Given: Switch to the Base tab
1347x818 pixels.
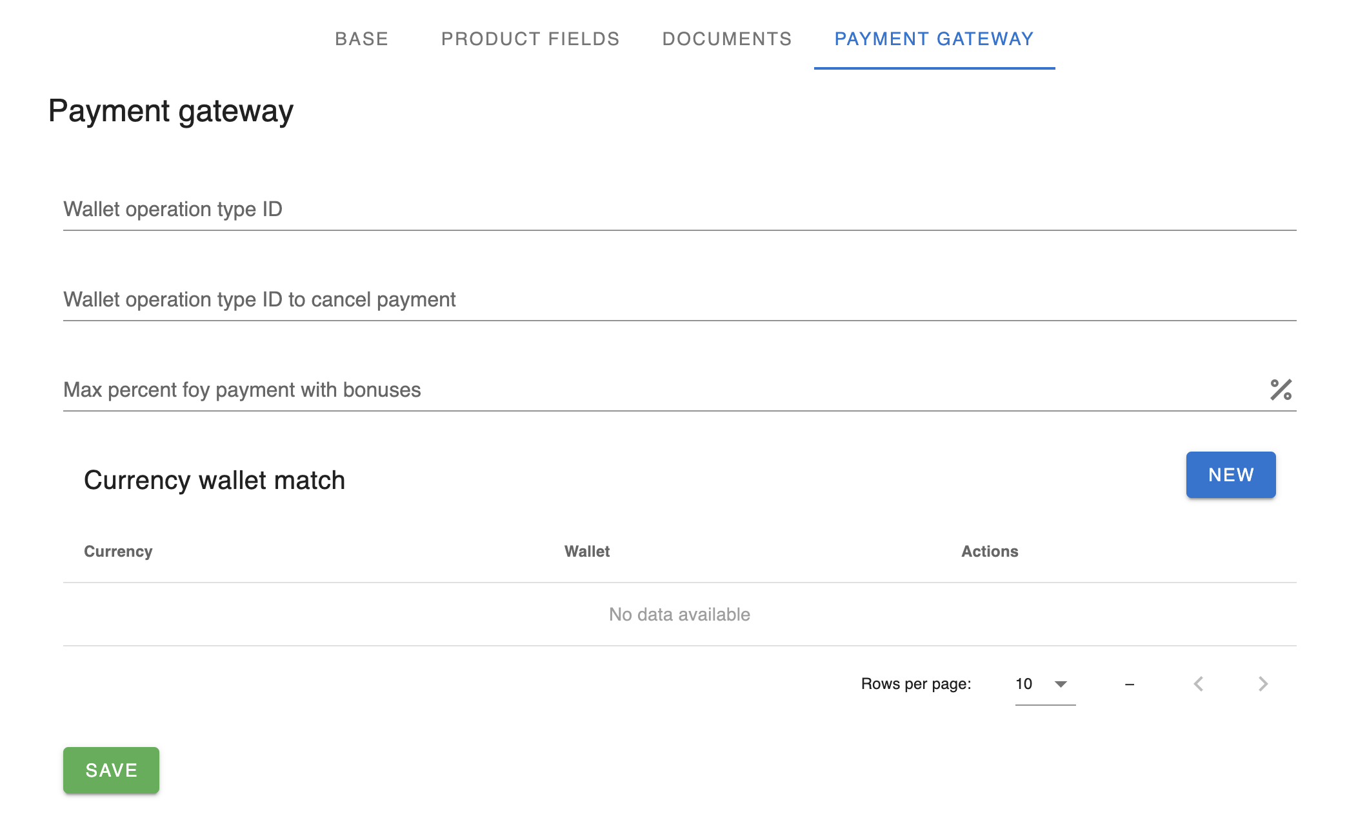Looking at the screenshot, I should tap(361, 39).
